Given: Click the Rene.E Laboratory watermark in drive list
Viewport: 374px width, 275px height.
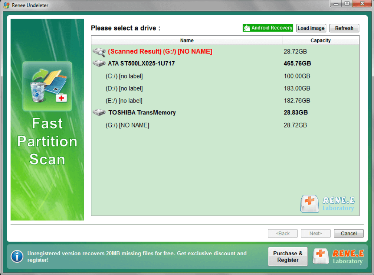Looking at the screenshot, I should pyautogui.click(x=328, y=204).
